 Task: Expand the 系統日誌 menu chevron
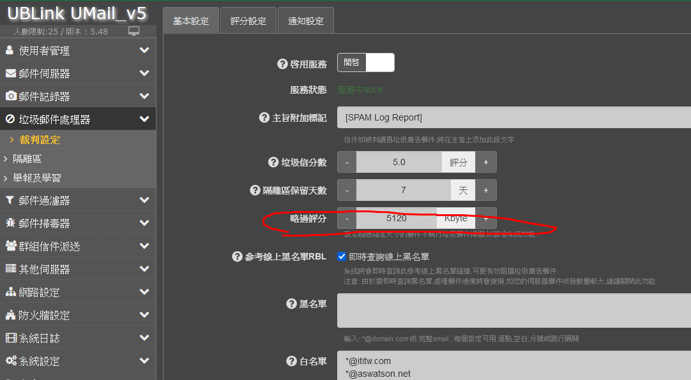click(x=144, y=338)
